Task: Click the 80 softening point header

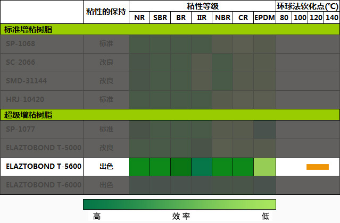Action: [x=284, y=18]
